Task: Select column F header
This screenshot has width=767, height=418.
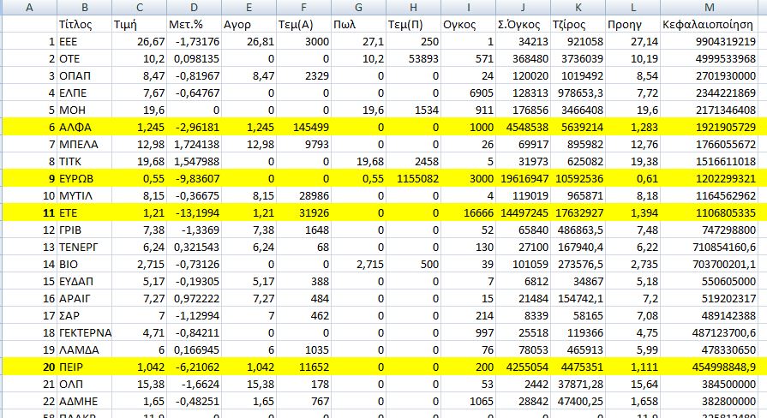Action: (303, 8)
